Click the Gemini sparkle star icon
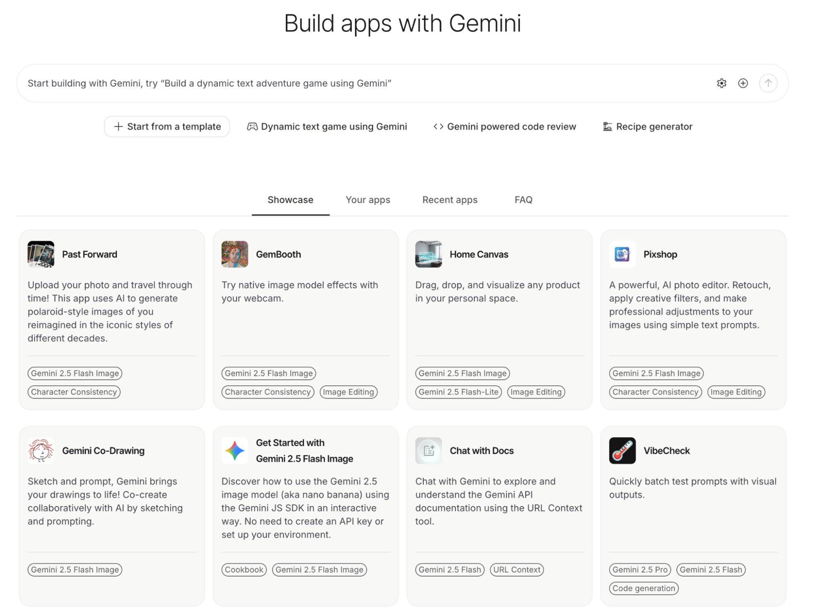828x613 pixels. [x=234, y=450]
